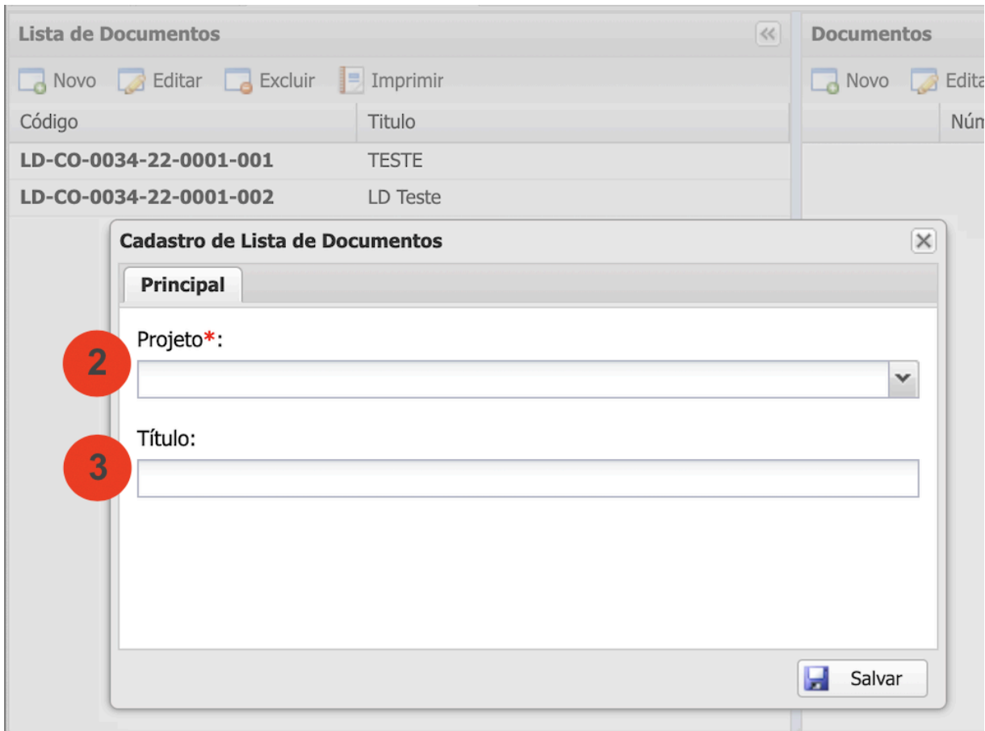Expand the Projeto dropdown arrow
Viewport: 985px width, 731px height.
903,379
